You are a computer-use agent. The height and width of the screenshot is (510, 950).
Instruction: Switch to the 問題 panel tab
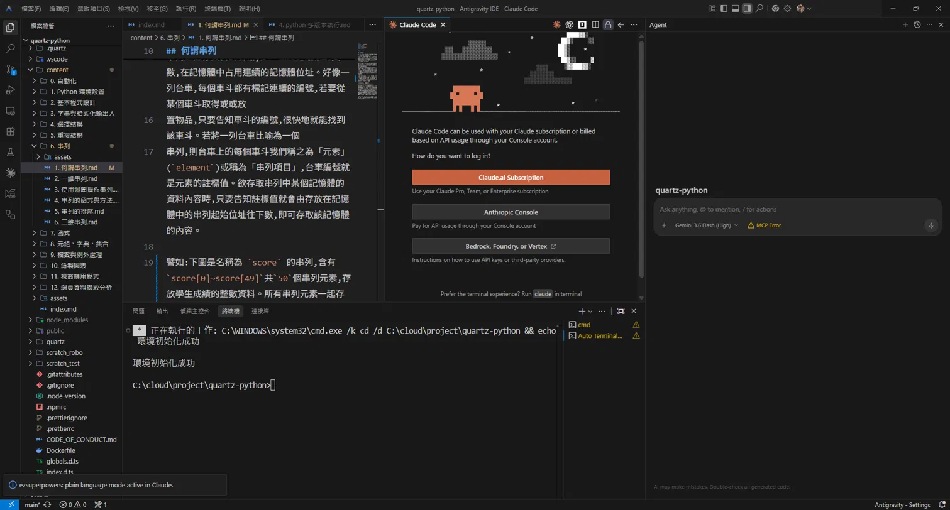(138, 311)
